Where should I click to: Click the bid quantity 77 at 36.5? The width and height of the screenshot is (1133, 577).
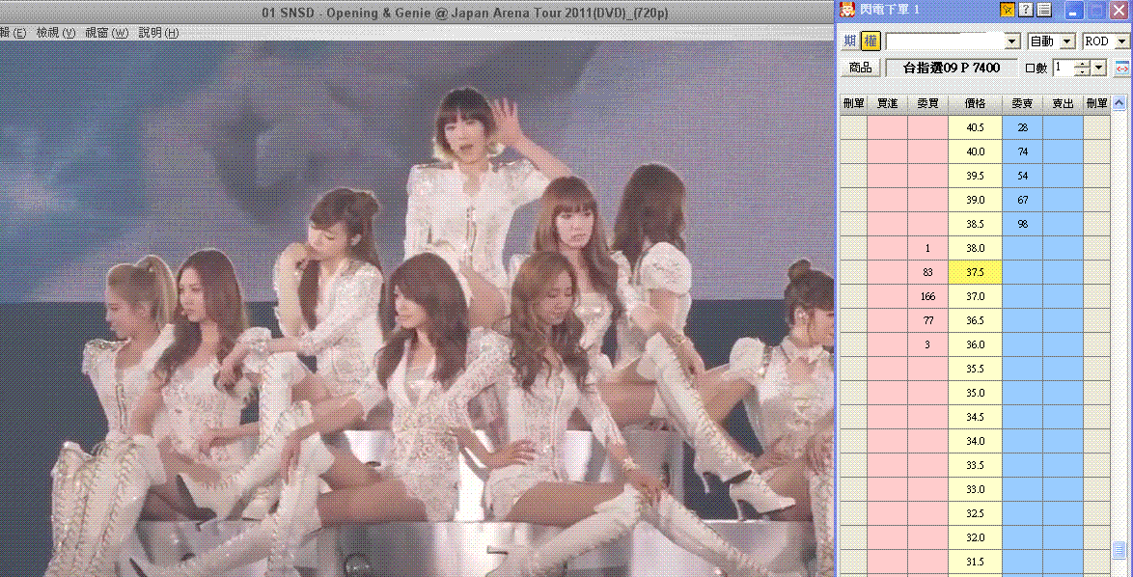click(x=927, y=320)
